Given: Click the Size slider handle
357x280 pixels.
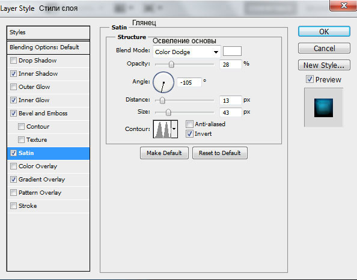Looking at the screenshot, I should point(168,112).
